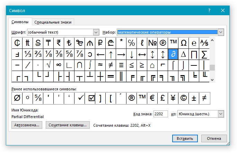The height and width of the screenshot is (153, 237).
Task: Choose the Ø symbol from recent symbols
Action: [x=17, y=98]
